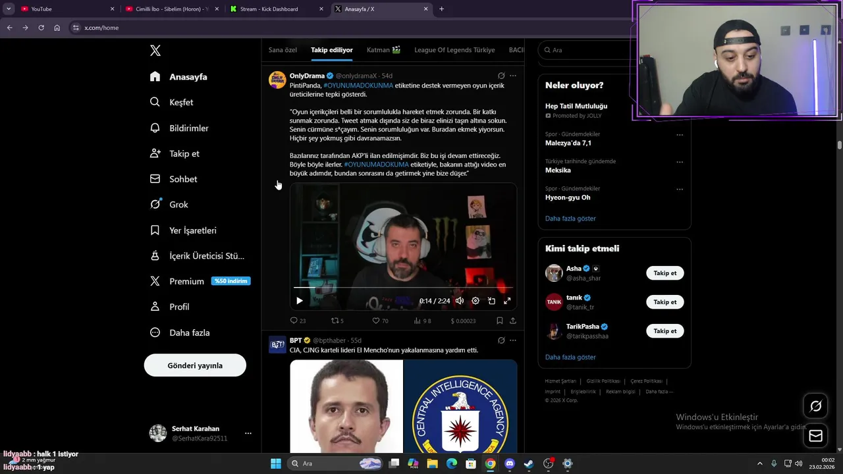View OnlyDrama post analytics
This screenshot has height=474, width=843.
[x=422, y=321]
